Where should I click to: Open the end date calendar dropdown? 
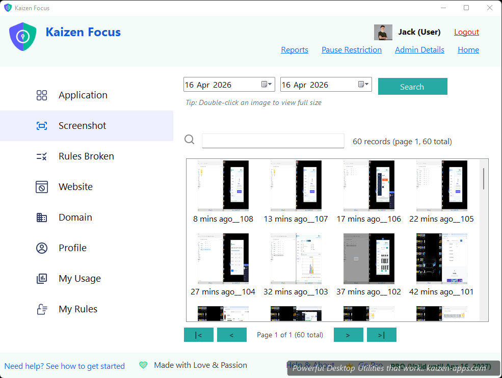click(x=364, y=85)
